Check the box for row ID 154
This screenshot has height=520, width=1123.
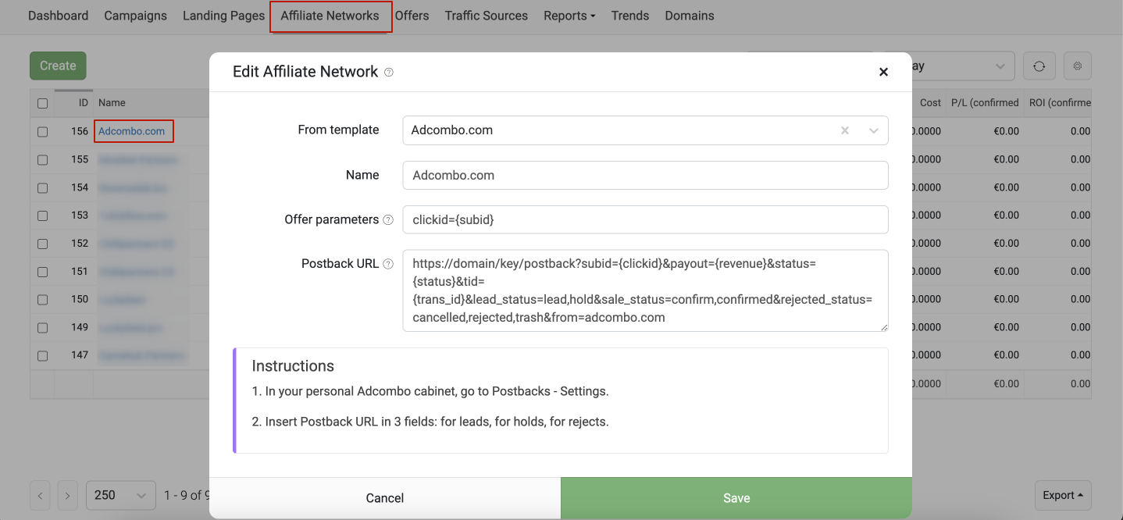(42, 188)
